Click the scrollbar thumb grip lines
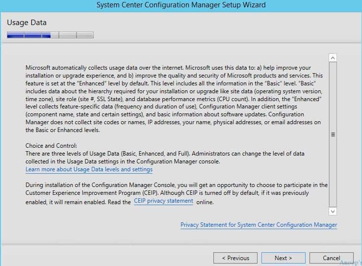The height and width of the screenshot is (266, 362). click(333, 134)
